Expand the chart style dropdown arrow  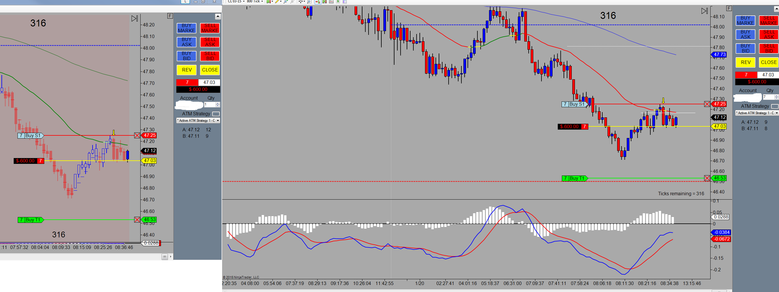(272, 1)
